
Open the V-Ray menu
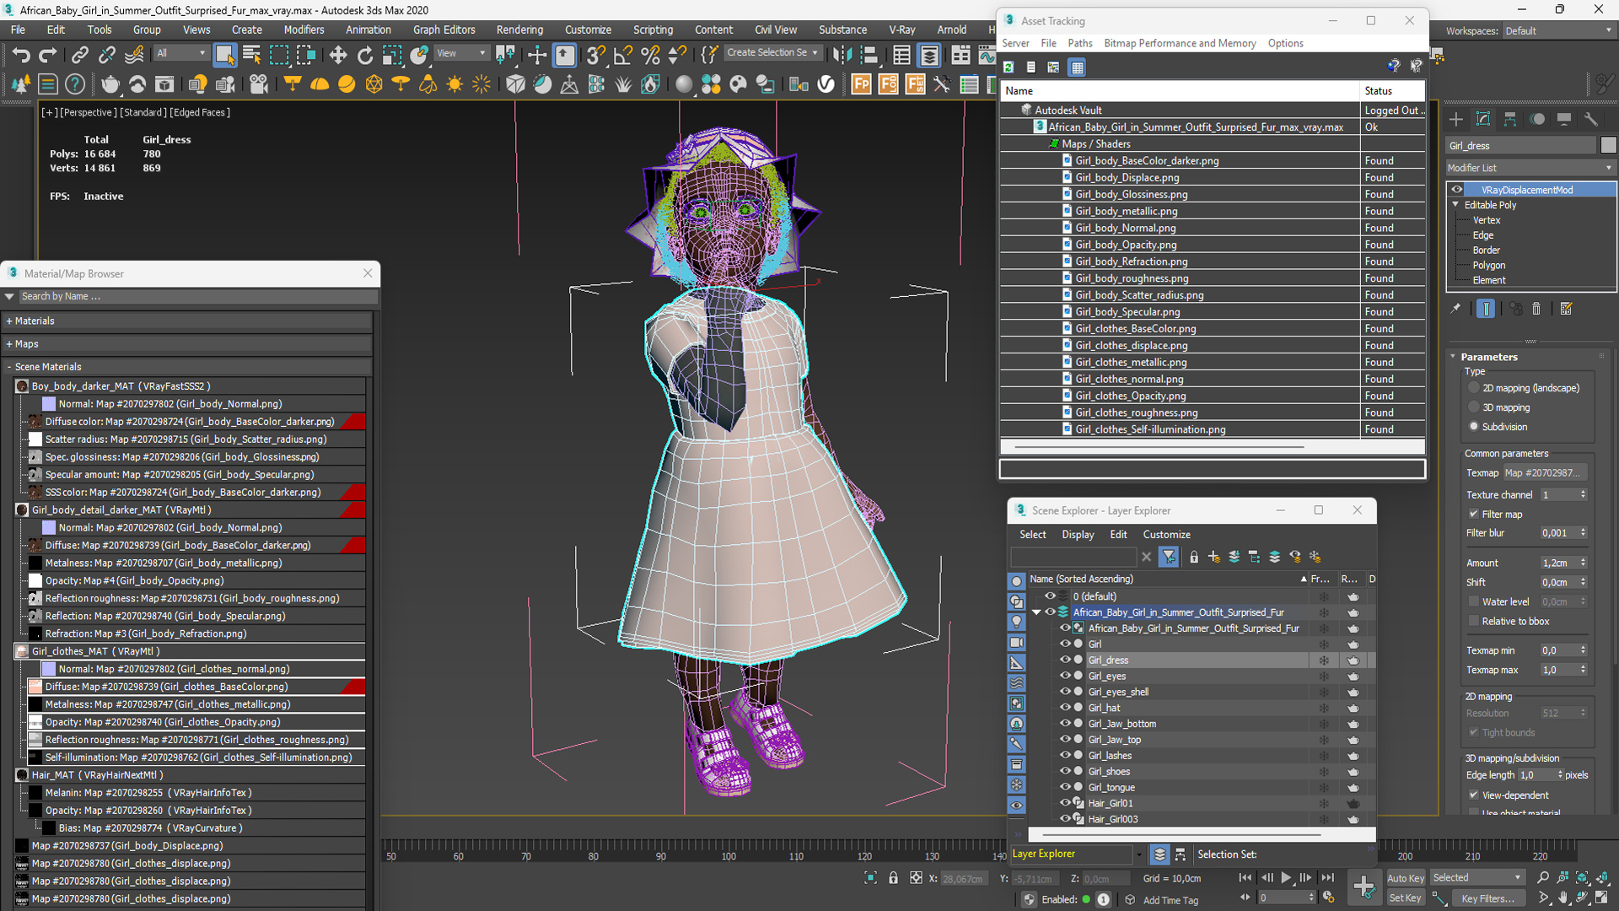[x=902, y=30]
